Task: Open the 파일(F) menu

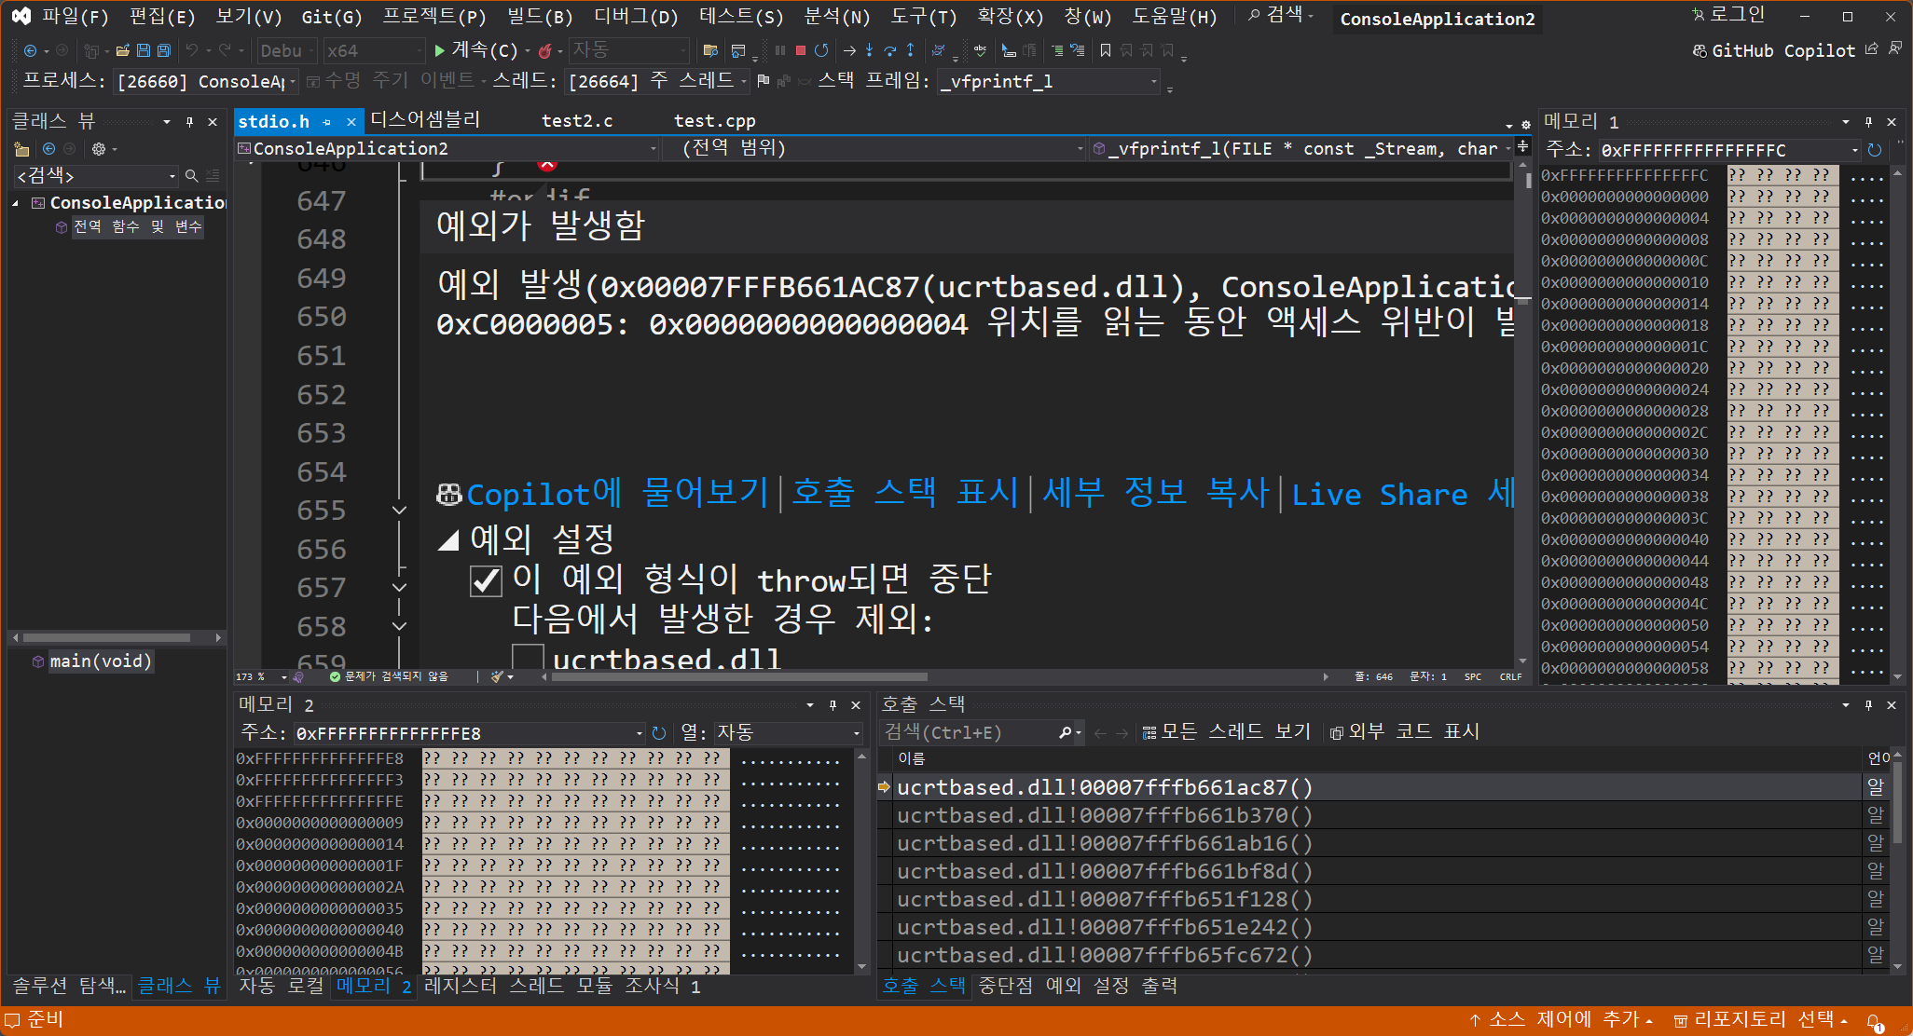Action: click(x=75, y=16)
